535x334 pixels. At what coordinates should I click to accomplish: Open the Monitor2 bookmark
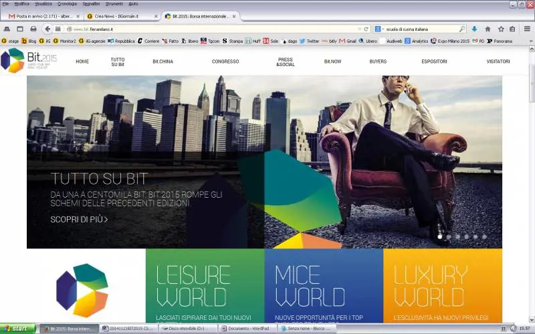coord(64,41)
